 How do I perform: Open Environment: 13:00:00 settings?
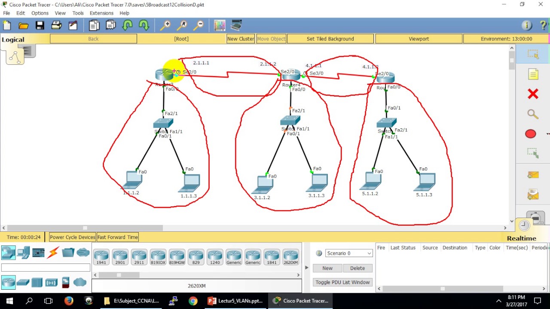coord(506,39)
